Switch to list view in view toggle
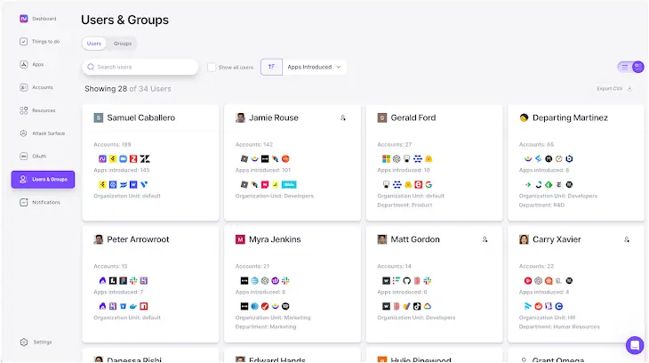Screen dimensions: 649x363 click(625, 67)
